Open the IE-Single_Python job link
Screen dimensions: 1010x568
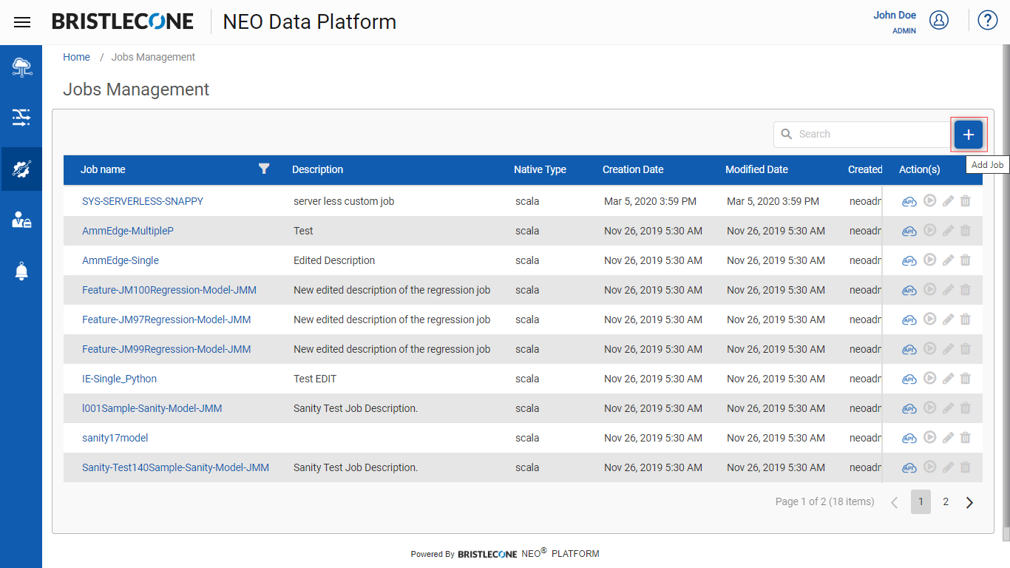coord(119,379)
